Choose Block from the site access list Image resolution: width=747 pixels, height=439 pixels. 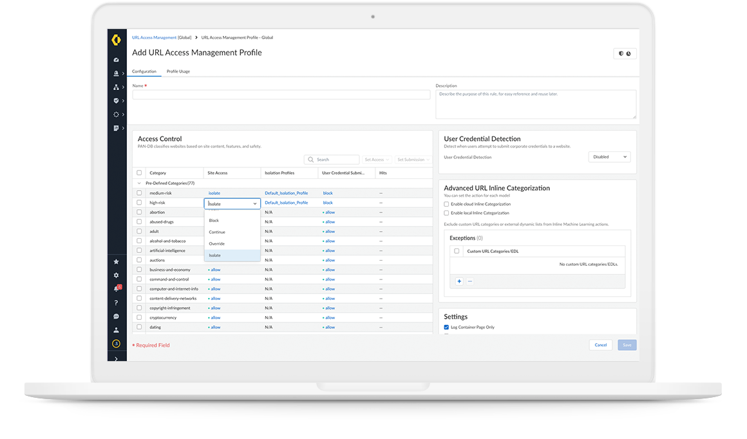(x=214, y=221)
